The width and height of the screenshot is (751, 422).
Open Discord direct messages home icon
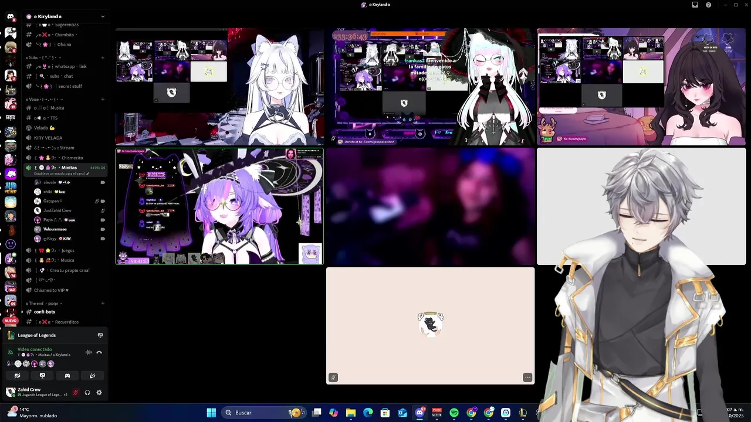[x=10, y=17]
